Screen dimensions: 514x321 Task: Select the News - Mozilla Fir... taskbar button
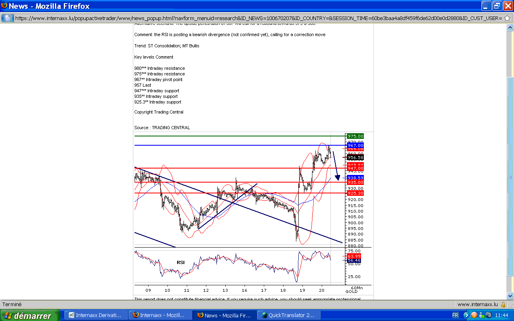point(224,315)
